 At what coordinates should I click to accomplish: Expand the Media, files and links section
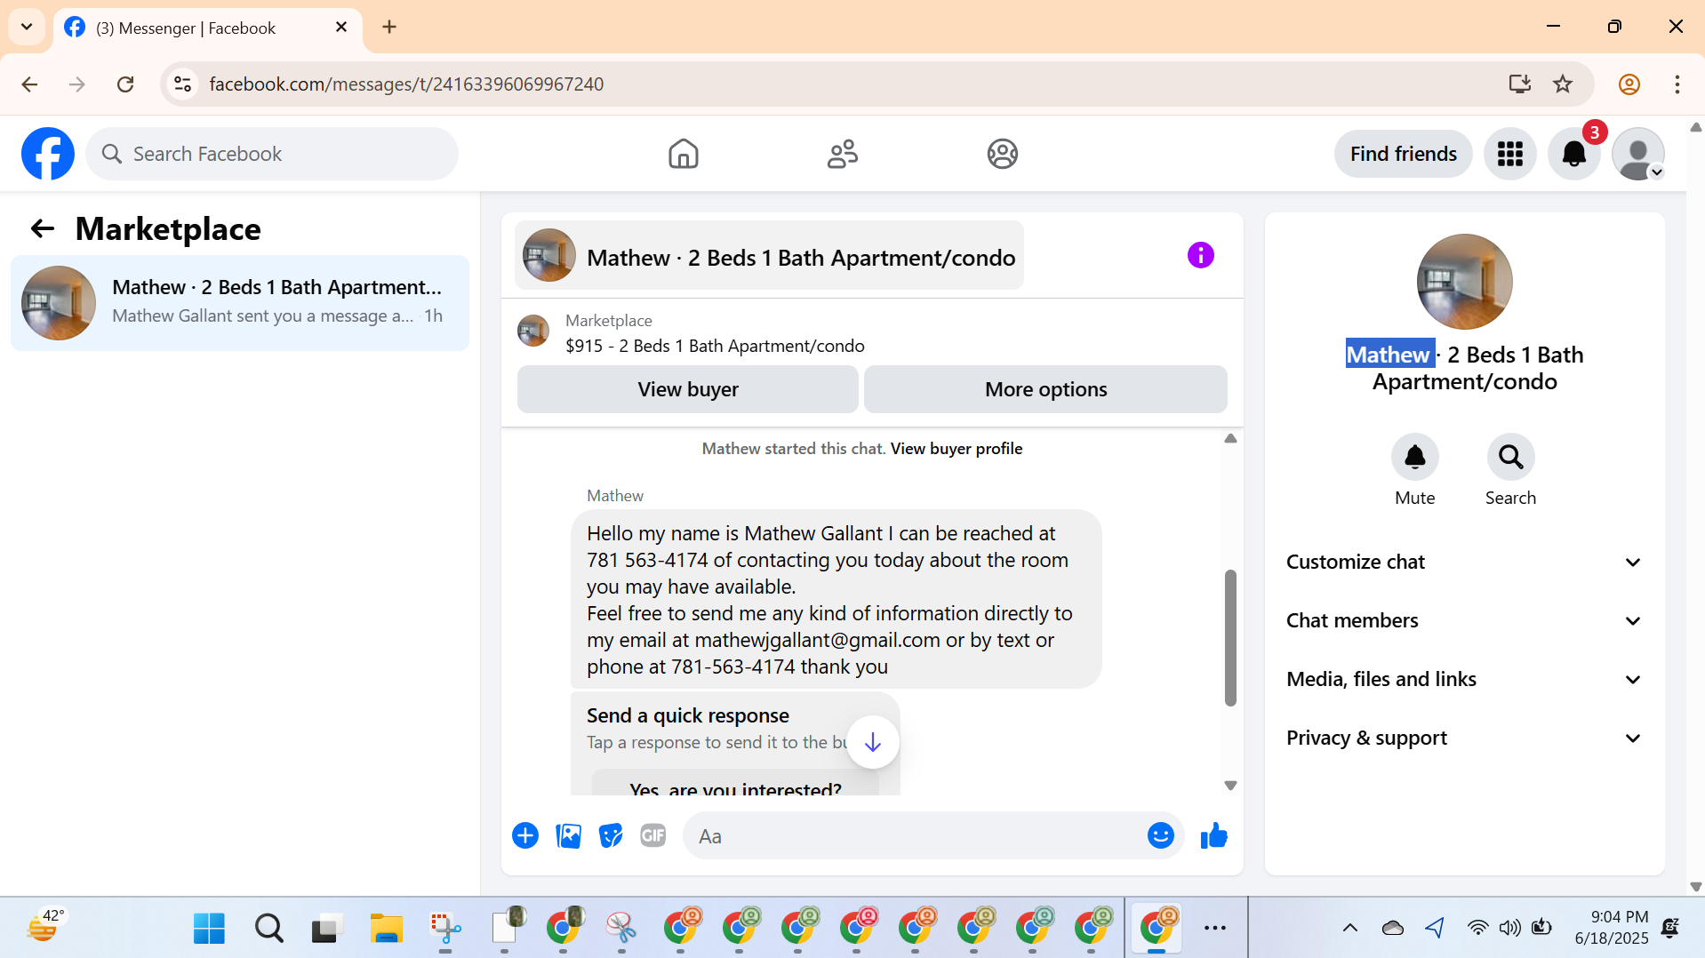click(x=1464, y=679)
